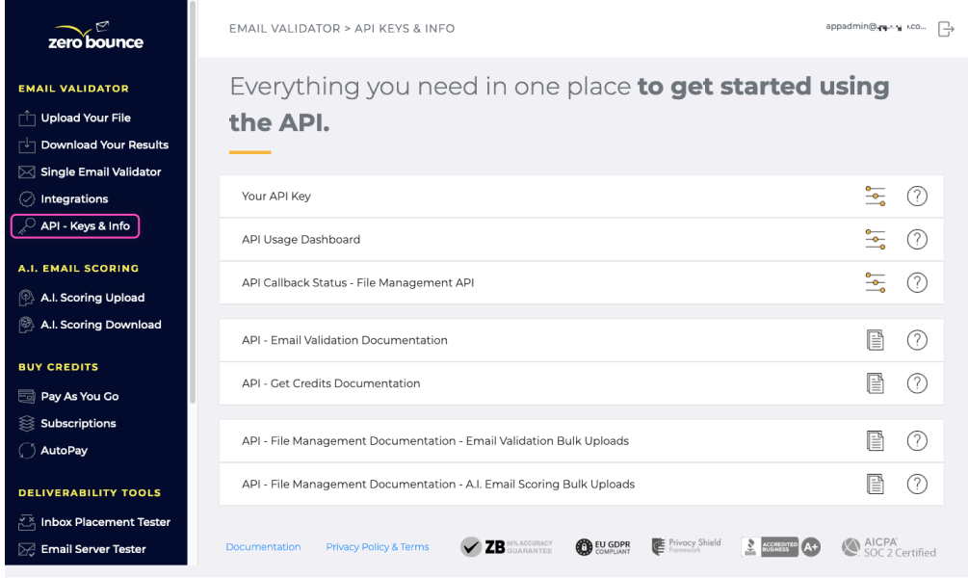This screenshot has height=578, width=968.
Task: Open the Subscriptions page
Action: [x=79, y=423]
